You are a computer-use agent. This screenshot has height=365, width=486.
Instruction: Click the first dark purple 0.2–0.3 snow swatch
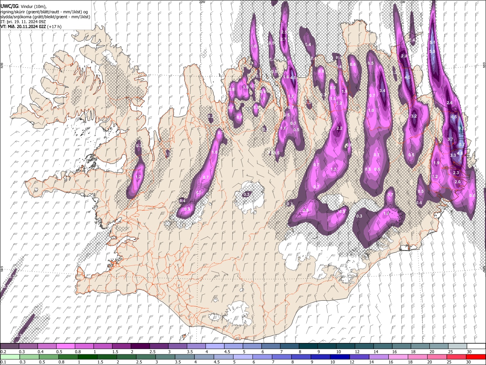pyautogui.click(x=10, y=346)
